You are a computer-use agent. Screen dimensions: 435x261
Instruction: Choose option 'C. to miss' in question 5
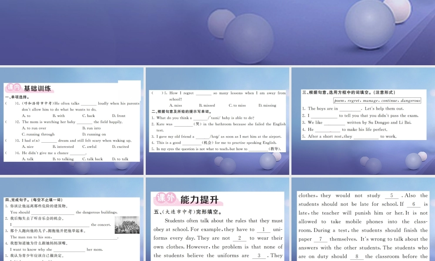pyautogui.click(x=237, y=105)
